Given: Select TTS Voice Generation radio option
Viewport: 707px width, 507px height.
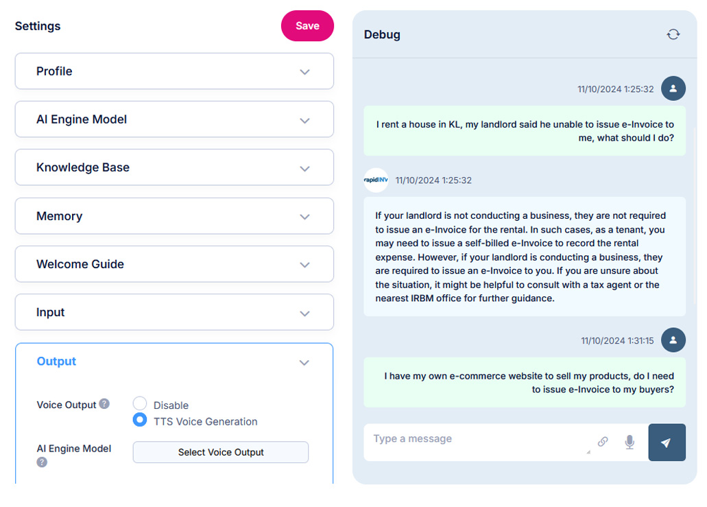Looking at the screenshot, I should click(140, 420).
